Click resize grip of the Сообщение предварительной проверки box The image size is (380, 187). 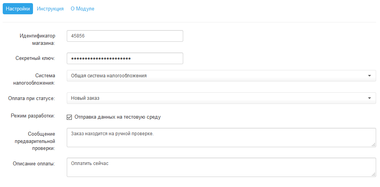[x=373, y=144]
